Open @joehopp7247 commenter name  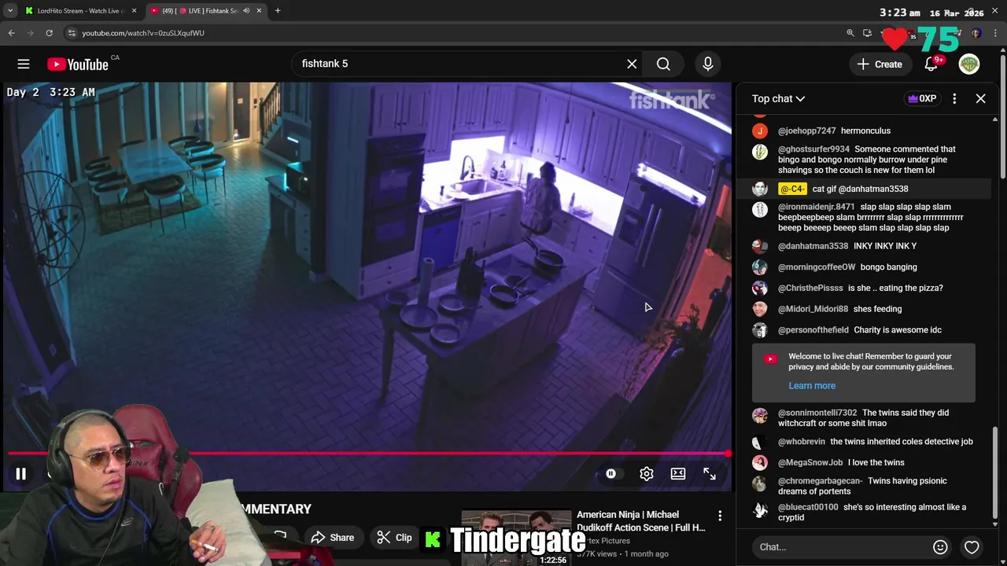(806, 131)
